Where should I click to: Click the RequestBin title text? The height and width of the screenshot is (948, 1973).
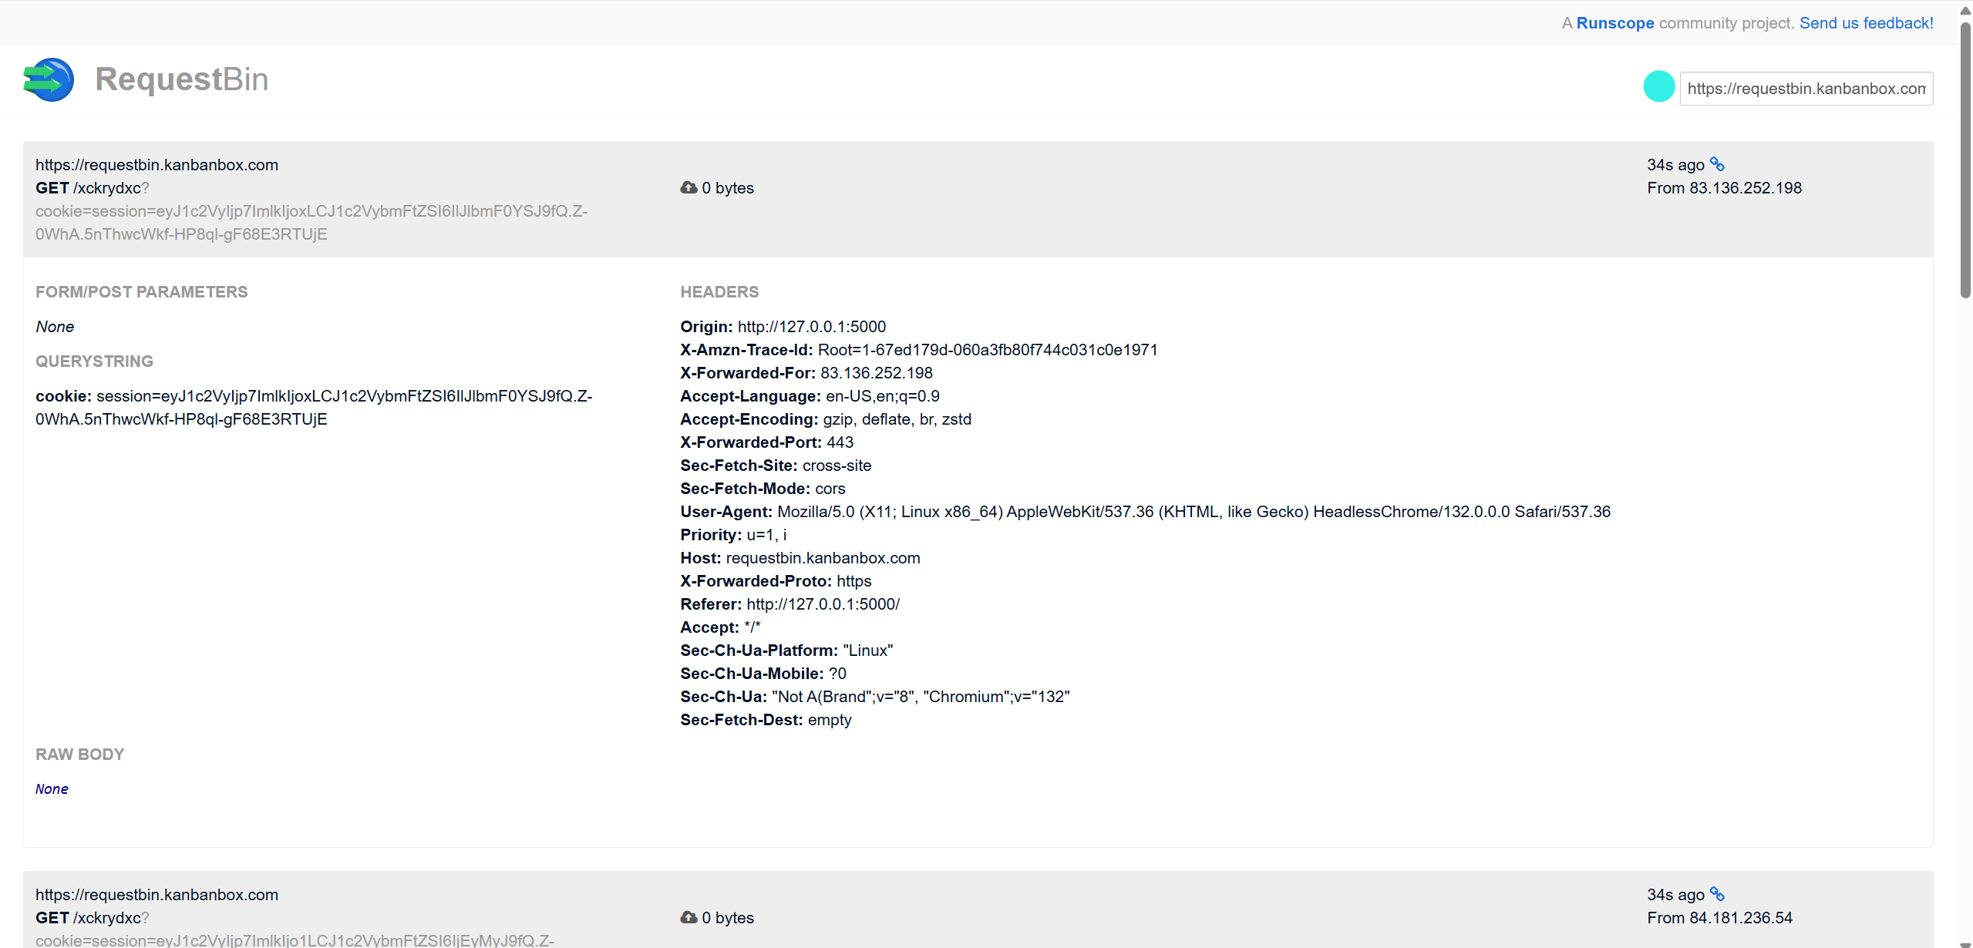coord(181,79)
